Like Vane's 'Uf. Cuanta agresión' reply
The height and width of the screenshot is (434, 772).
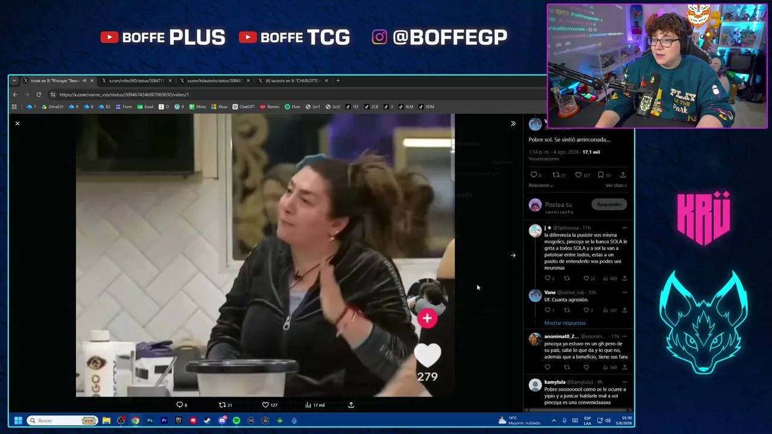[x=586, y=310]
